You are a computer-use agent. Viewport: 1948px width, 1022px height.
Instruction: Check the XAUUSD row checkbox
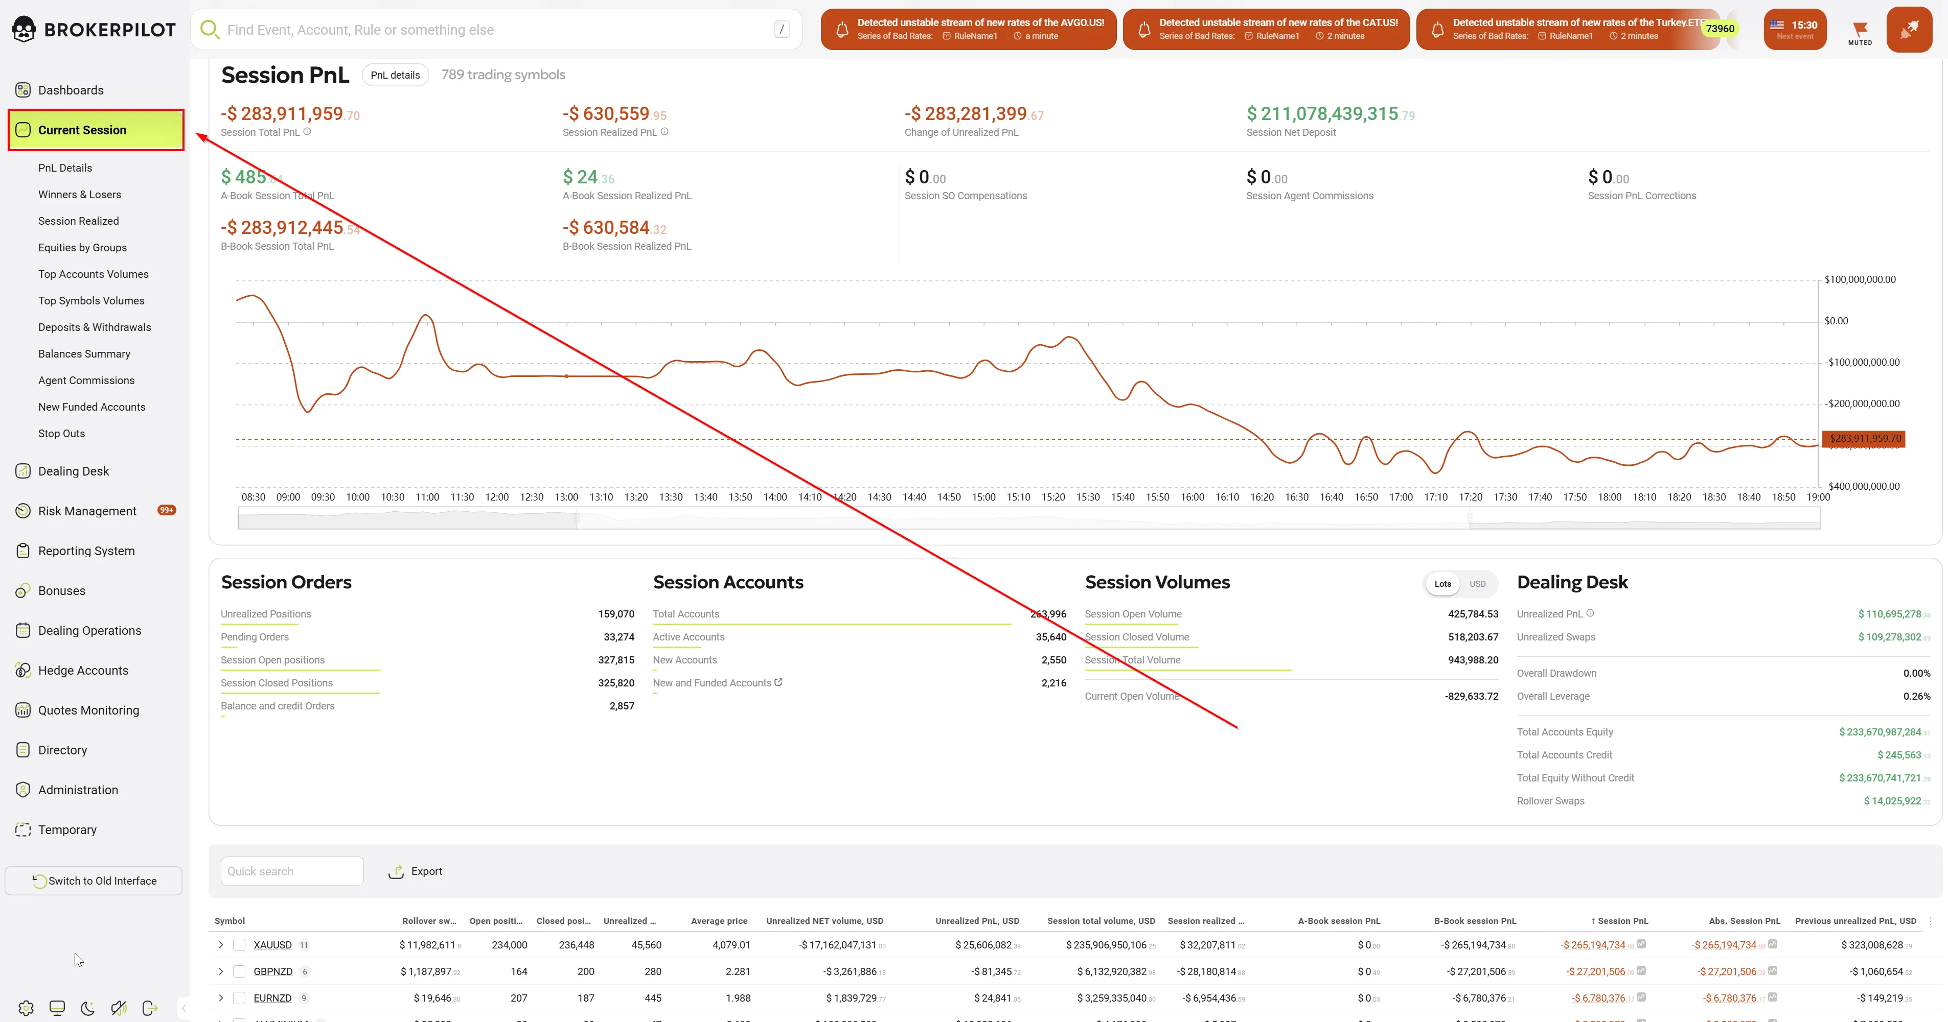(x=239, y=945)
